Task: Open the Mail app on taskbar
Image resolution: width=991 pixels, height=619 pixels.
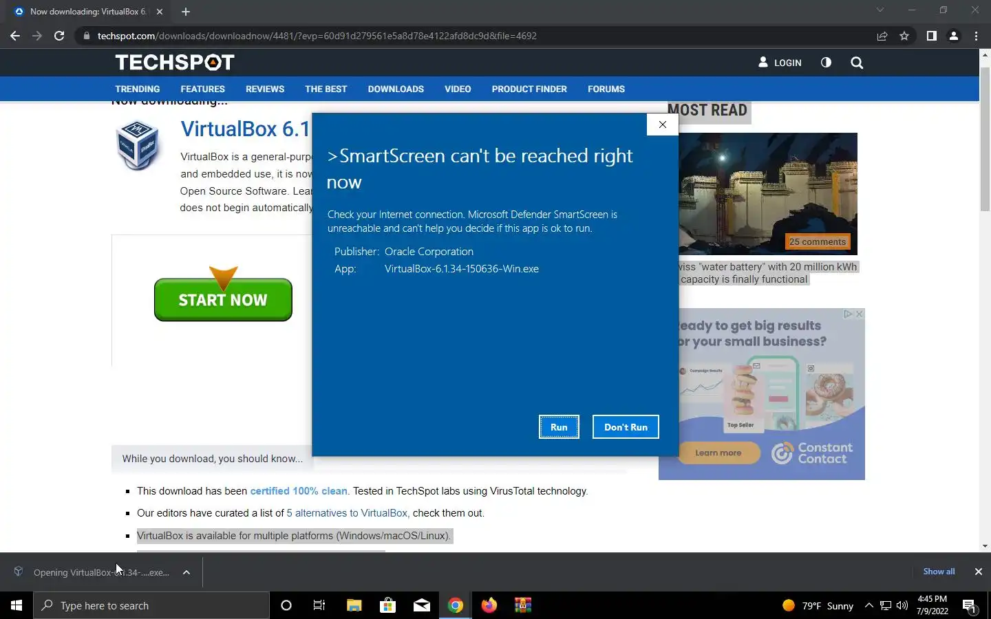Action: click(422, 605)
